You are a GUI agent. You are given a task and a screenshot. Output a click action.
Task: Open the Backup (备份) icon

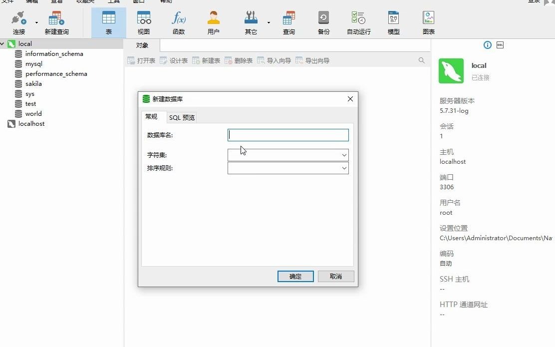(x=323, y=22)
